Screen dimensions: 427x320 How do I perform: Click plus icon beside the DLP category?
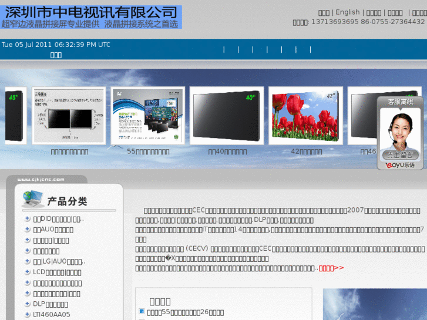(27, 304)
